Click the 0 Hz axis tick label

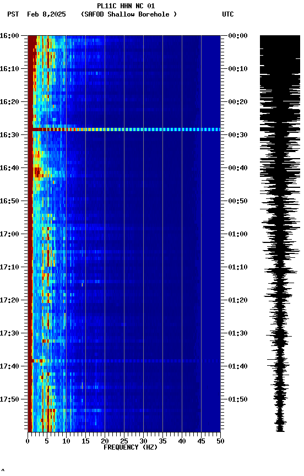pos(28,442)
